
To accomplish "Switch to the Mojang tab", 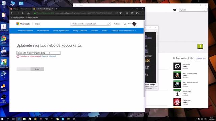I will pyautogui.click(x=21, y=9).
